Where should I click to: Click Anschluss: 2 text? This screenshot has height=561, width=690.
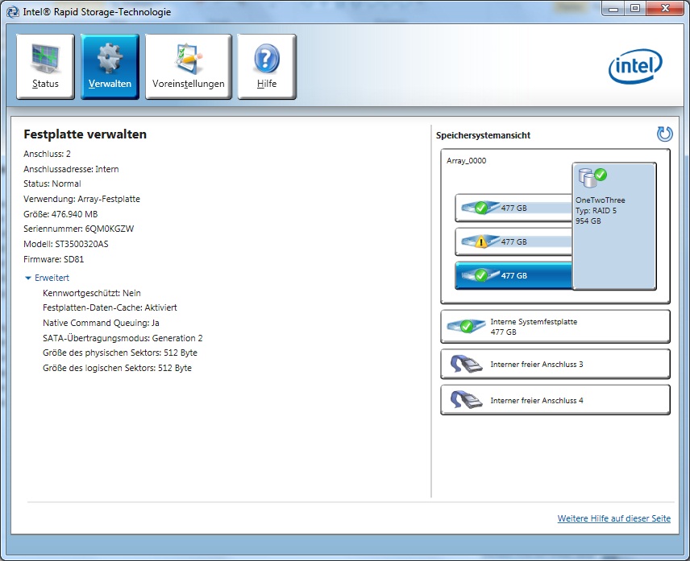pyautogui.click(x=47, y=154)
